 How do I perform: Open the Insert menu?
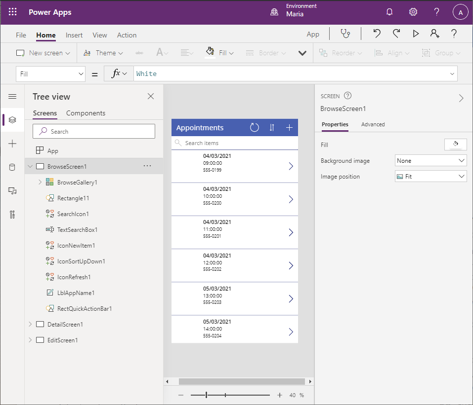tap(74, 35)
